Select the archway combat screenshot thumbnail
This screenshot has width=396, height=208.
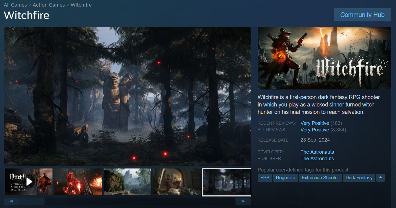point(177,182)
